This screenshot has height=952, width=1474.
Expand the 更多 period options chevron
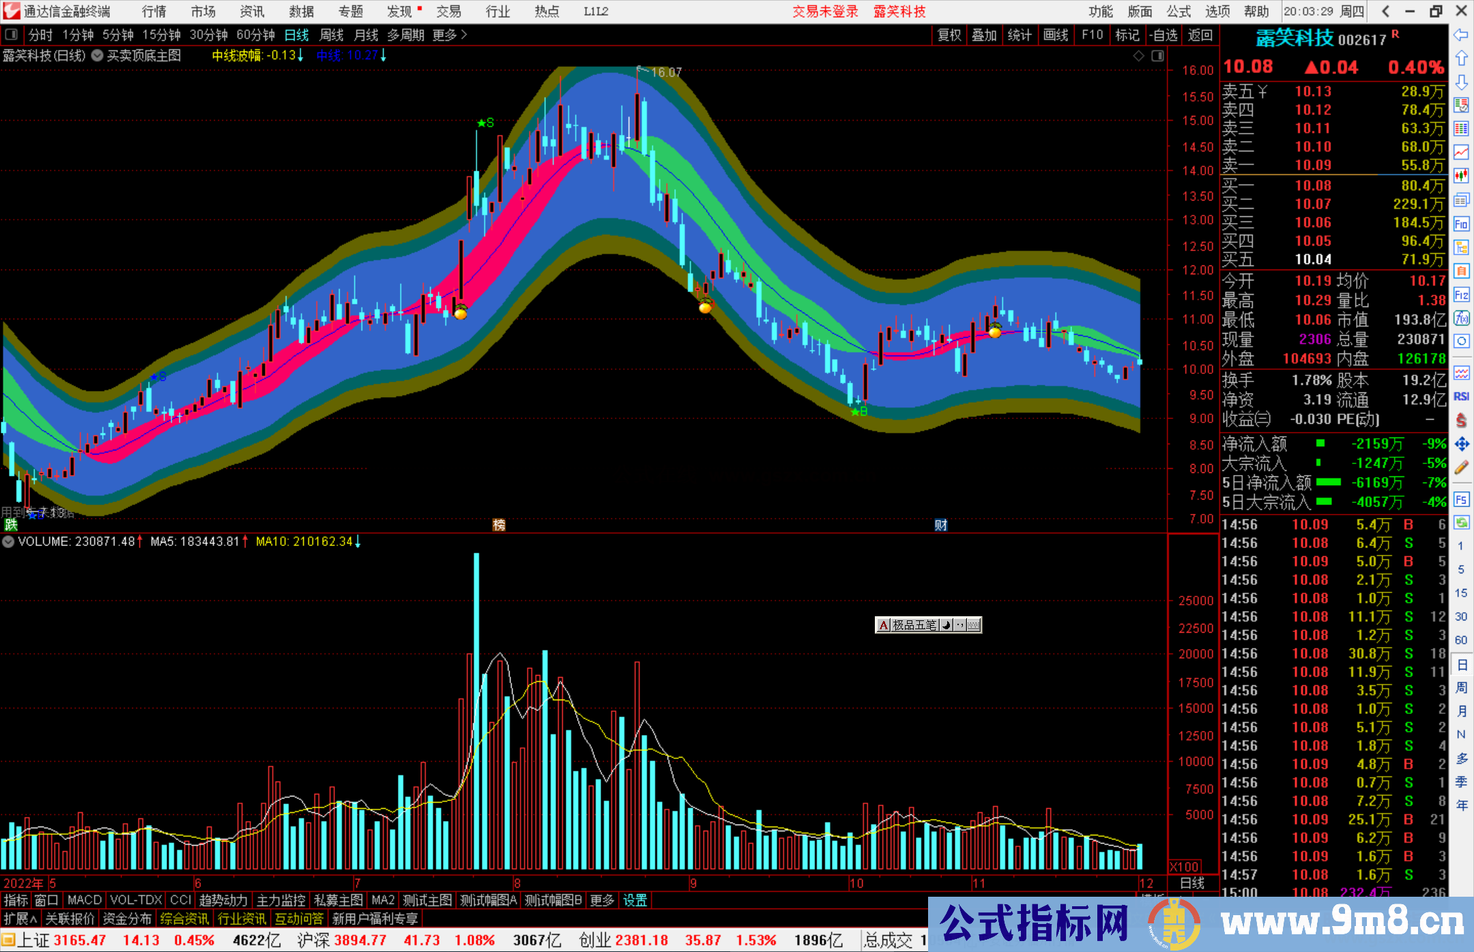(465, 35)
